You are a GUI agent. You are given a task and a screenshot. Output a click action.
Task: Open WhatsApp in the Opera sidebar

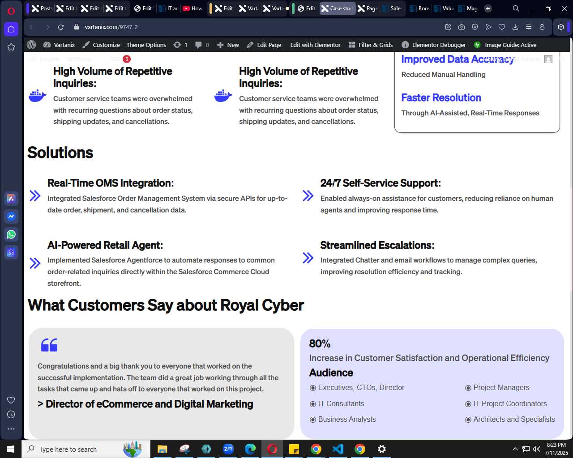(x=11, y=234)
